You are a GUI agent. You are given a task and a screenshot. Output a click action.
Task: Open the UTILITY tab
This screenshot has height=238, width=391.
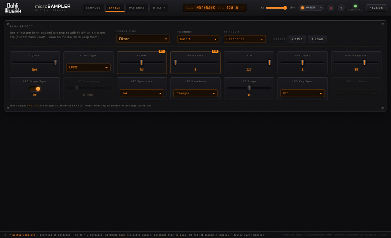pos(159,8)
